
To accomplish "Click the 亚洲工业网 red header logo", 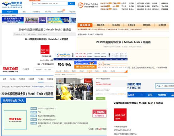I will coord(10,70).
